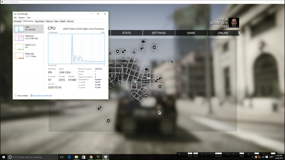This screenshot has width=285, height=160.
Task: Open the taskbar clock and date
Action: tap(279, 157)
